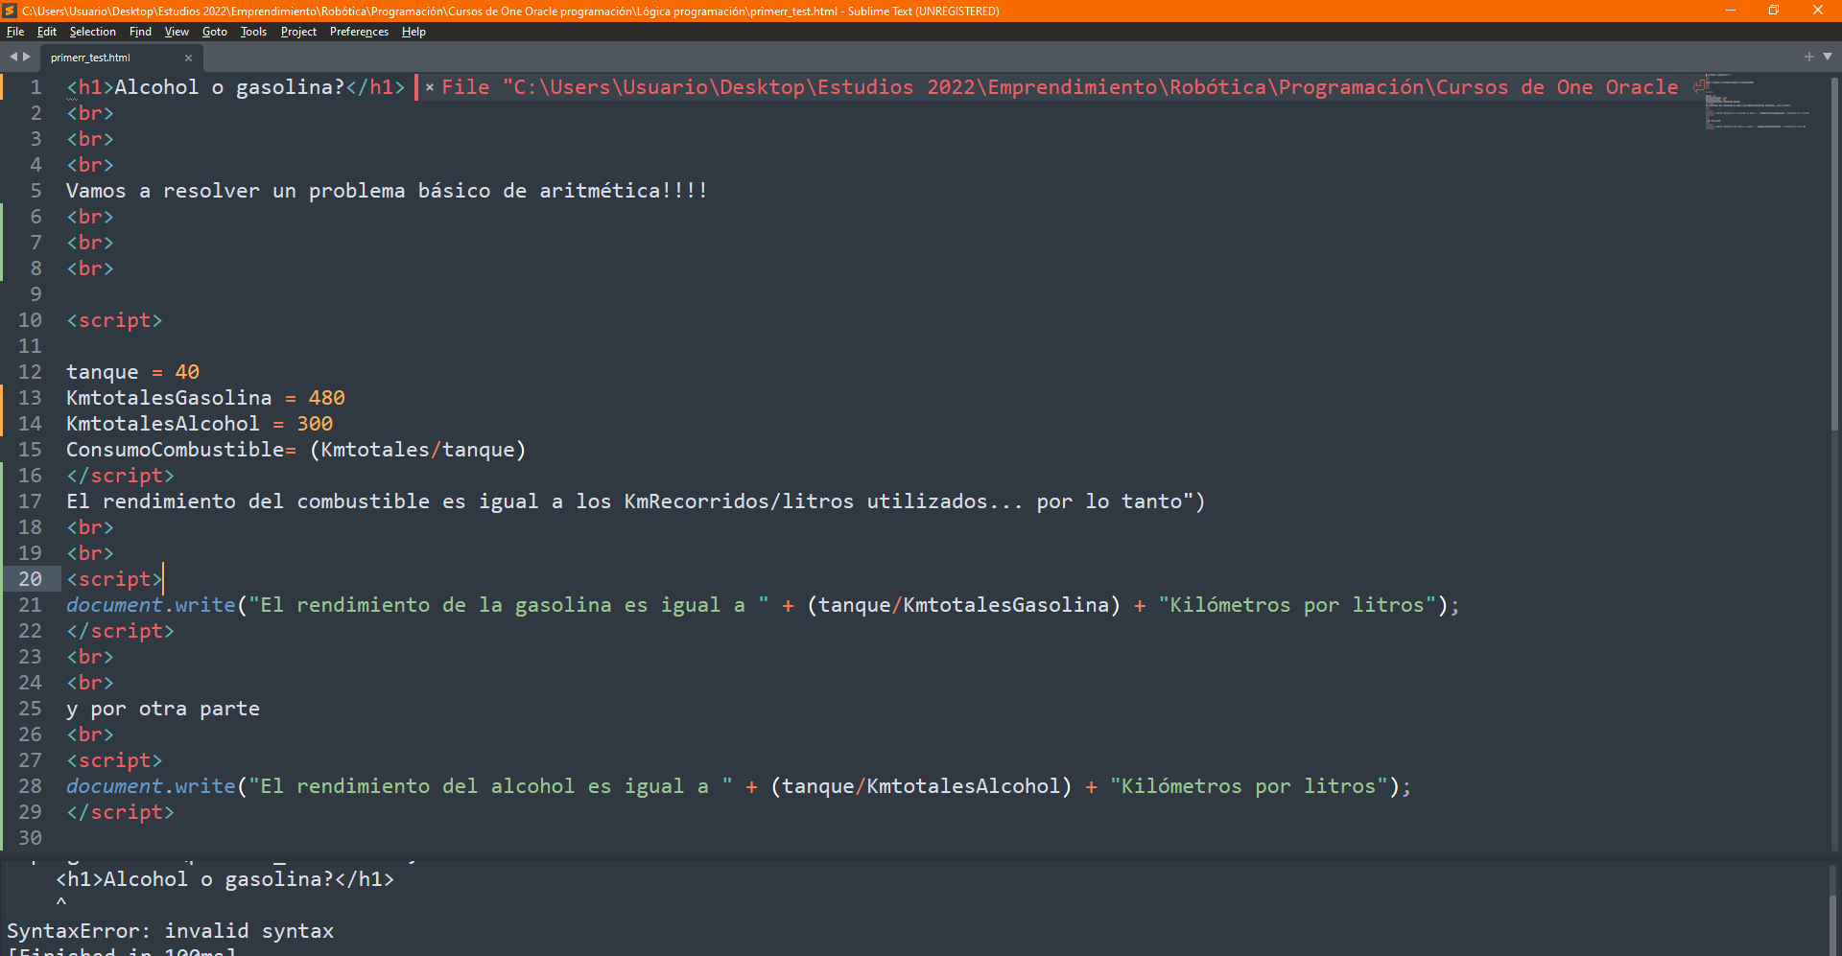1842x956 pixels.
Task: Click the minimap code preview
Action: (x=1758, y=101)
